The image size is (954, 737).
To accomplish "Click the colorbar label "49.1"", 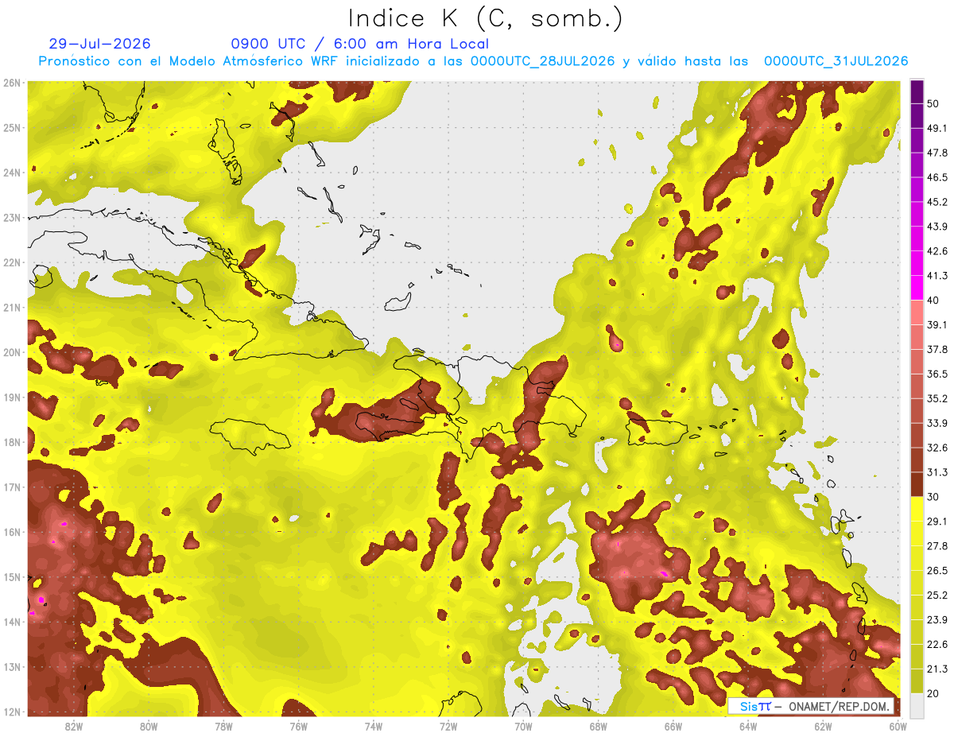I will tap(937, 128).
